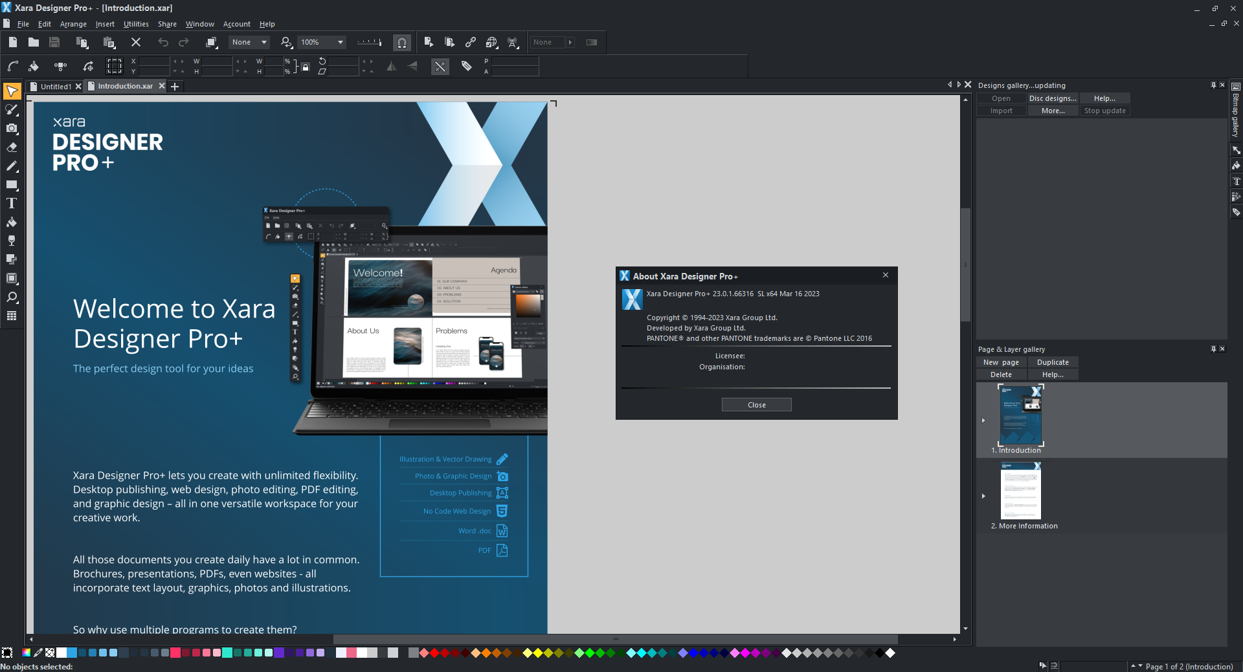Click the Open file folder icon
This screenshot has width=1243, height=672.
click(x=34, y=42)
